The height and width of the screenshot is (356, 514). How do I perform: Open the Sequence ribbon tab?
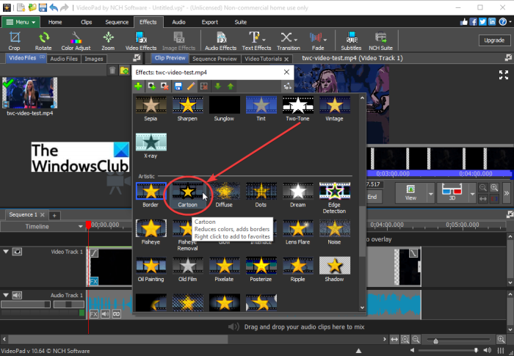pos(117,22)
